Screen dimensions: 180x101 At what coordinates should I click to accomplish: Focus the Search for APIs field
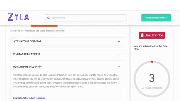click(x=86, y=18)
